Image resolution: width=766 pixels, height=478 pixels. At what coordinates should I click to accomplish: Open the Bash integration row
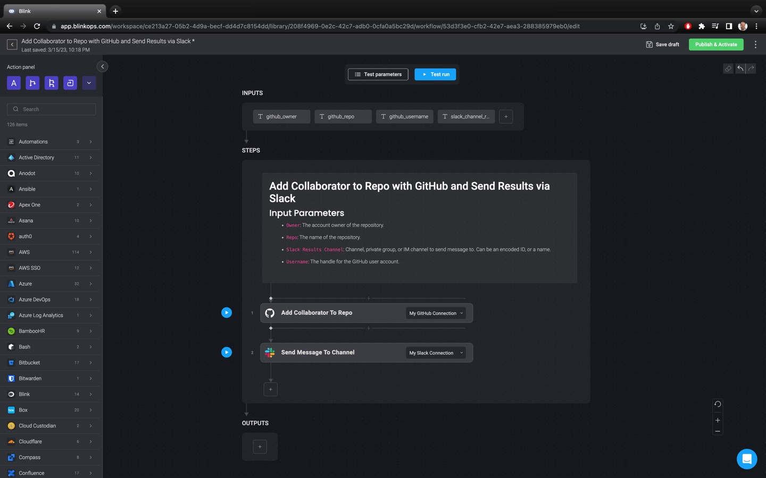(x=51, y=347)
